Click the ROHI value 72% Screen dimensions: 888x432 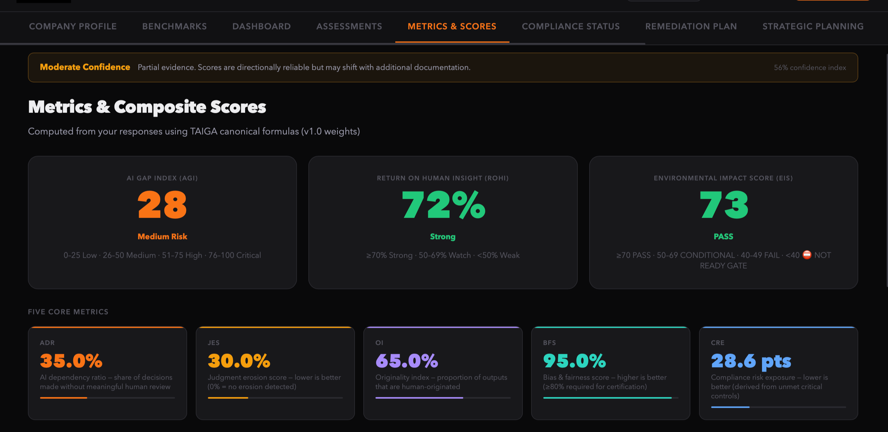pos(443,205)
